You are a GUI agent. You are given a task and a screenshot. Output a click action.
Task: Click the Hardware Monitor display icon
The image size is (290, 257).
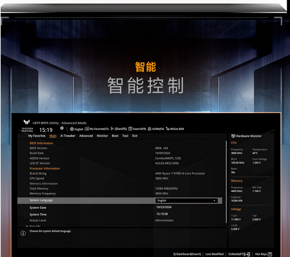[x=233, y=136]
